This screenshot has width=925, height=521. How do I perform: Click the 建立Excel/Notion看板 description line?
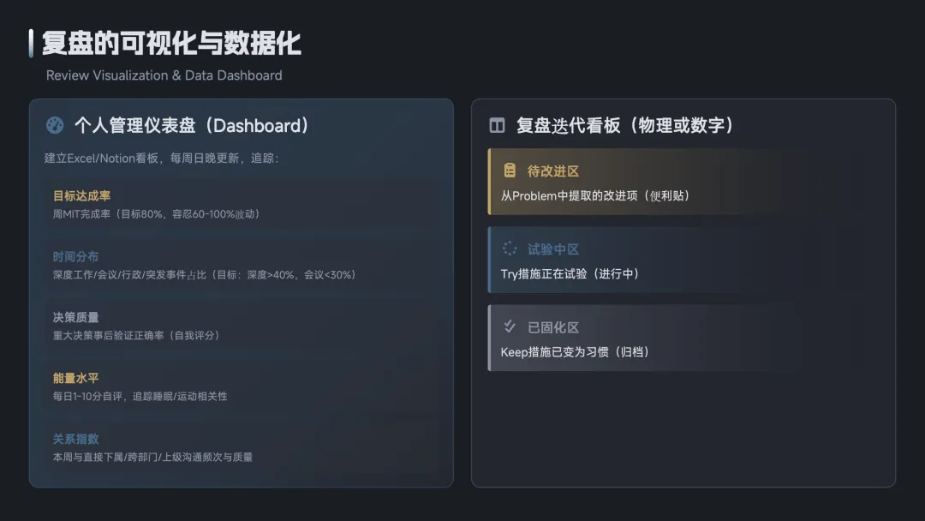[161, 159]
